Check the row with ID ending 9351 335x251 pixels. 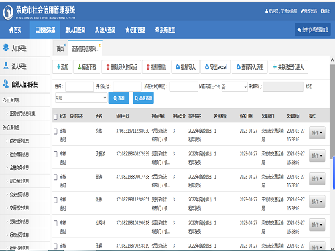coord(56,200)
